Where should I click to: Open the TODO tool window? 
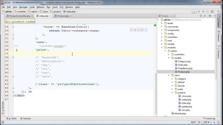[x=11, y=118]
